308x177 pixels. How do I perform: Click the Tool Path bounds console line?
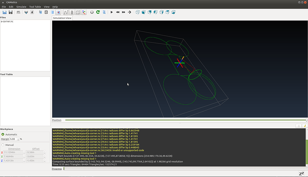112,156
